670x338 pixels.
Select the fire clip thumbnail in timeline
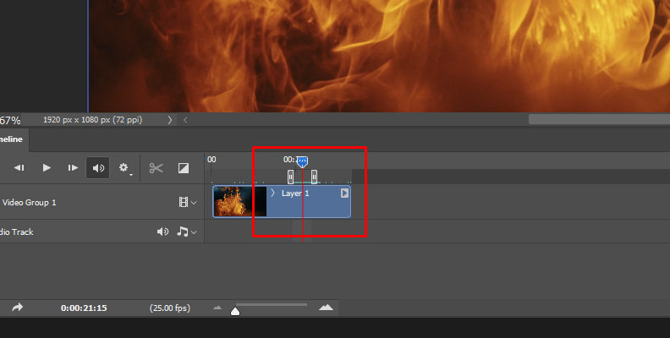tap(230, 202)
